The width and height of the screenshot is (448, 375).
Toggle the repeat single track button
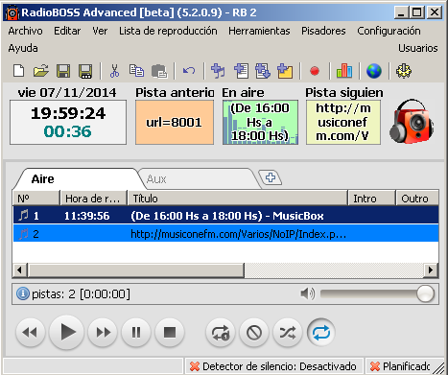(x=221, y=333)
